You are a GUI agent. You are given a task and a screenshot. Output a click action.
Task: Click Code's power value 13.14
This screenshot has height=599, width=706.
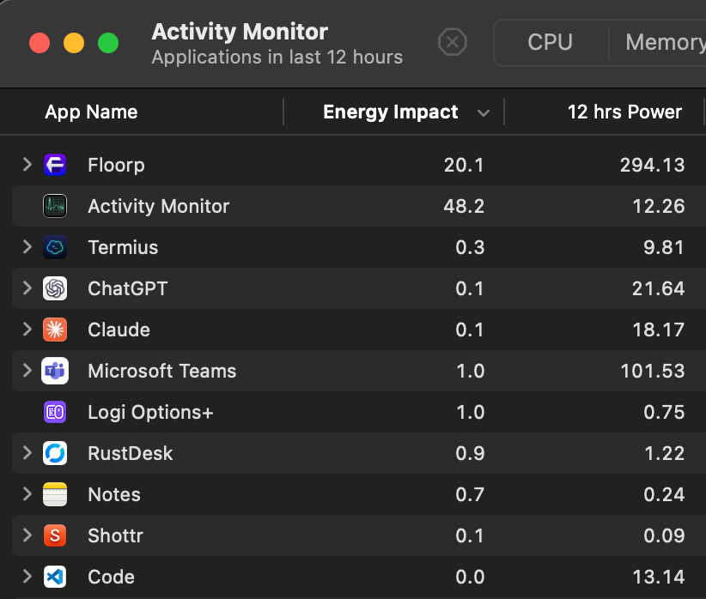coord(659,577)
